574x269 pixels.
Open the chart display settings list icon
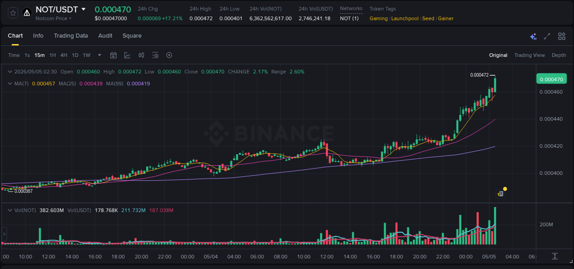click(155, 55)
